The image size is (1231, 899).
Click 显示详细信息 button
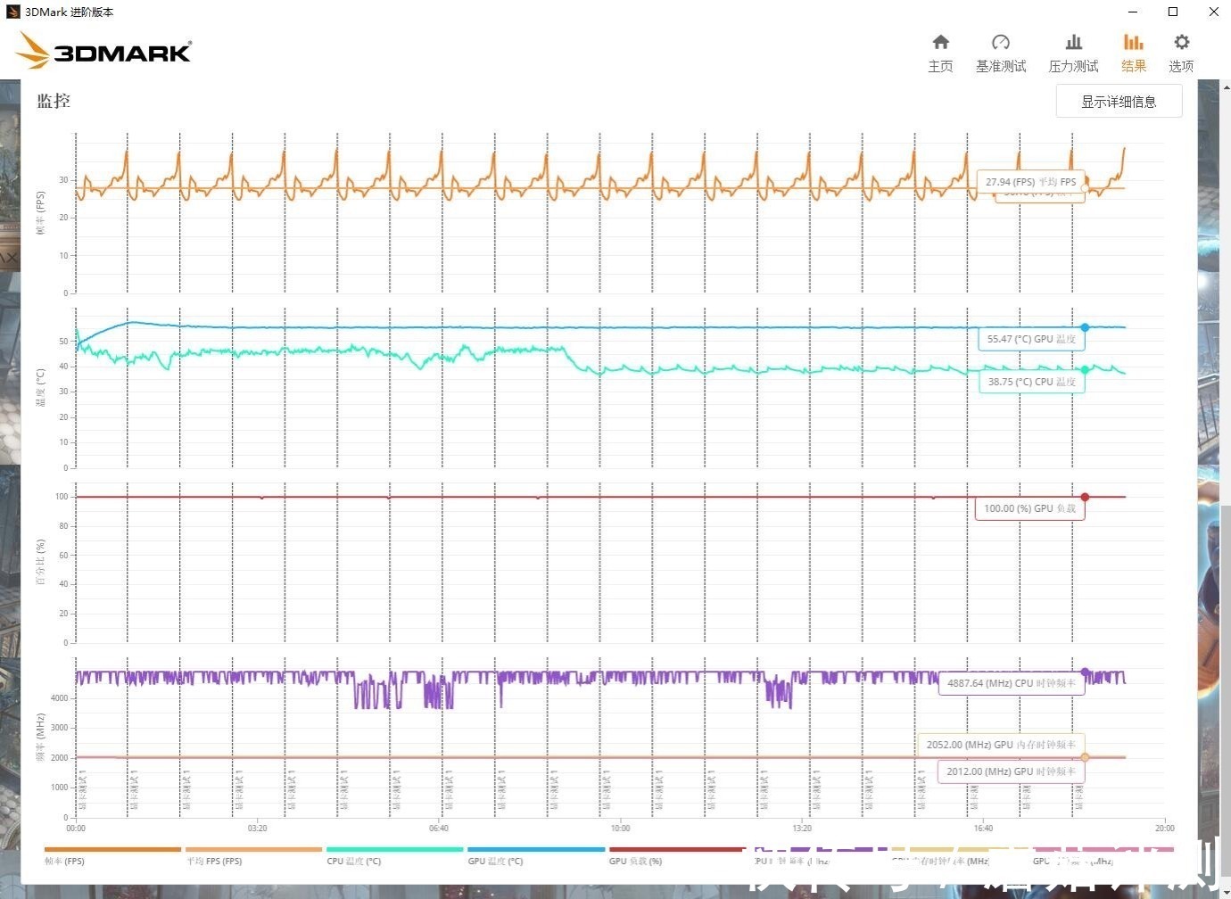1119,101
